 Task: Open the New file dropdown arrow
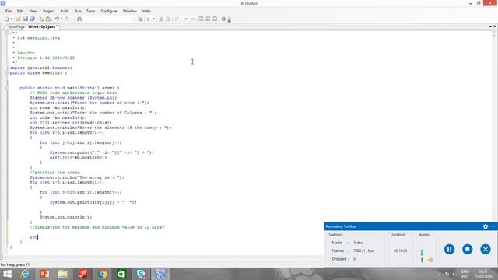coord(12,19)
